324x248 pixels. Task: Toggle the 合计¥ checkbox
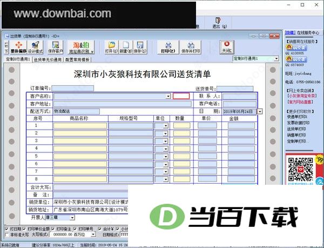click(x=100, y=229)
